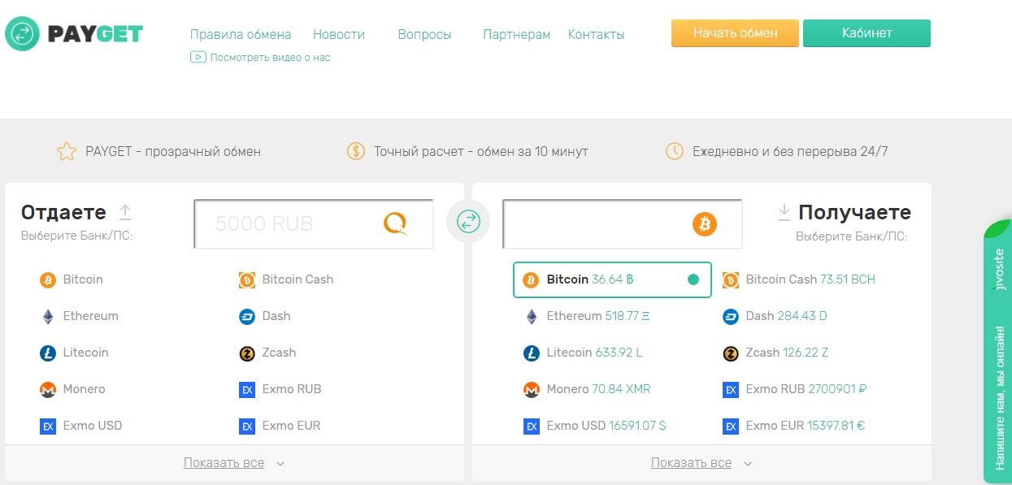Click the video play icon under the menu
1012x485 pixels.
(198, 57)
